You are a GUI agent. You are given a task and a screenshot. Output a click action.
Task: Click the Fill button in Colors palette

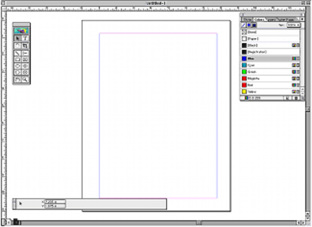coord(249,25)
